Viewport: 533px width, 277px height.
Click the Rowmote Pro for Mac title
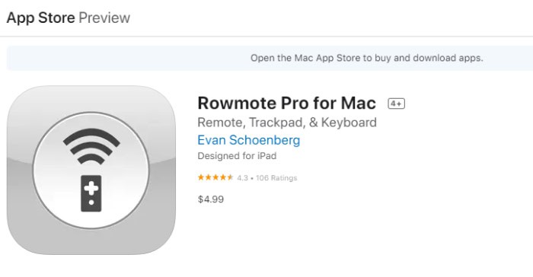(x=286, y=103)
